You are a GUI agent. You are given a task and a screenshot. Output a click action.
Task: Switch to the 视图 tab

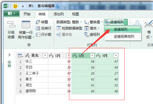(x=76, y=14)
